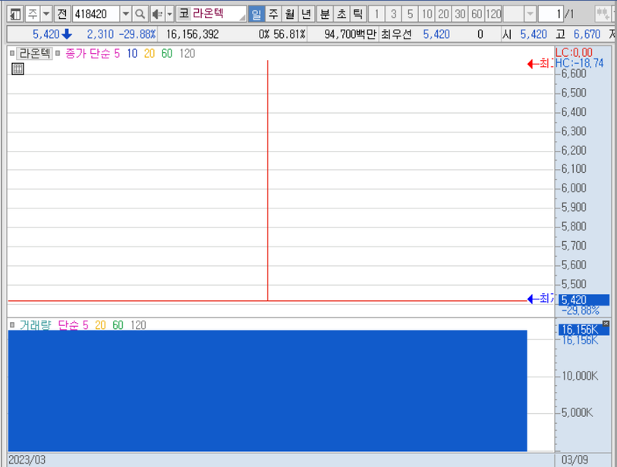Click the 단순 label in the volume legend
Screen dimensions: 617x467
click(x=69, y=324)
